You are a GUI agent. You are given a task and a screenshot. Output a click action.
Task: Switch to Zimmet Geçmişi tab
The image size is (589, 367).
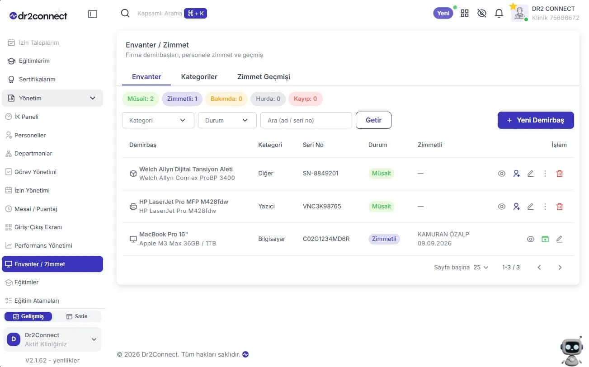[264, 77]
